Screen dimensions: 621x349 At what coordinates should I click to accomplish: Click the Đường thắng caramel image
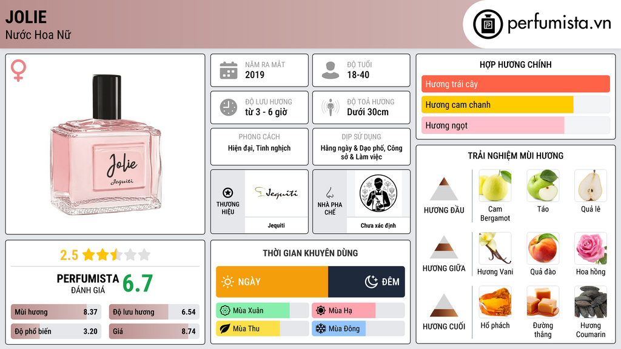pos(543,302)
